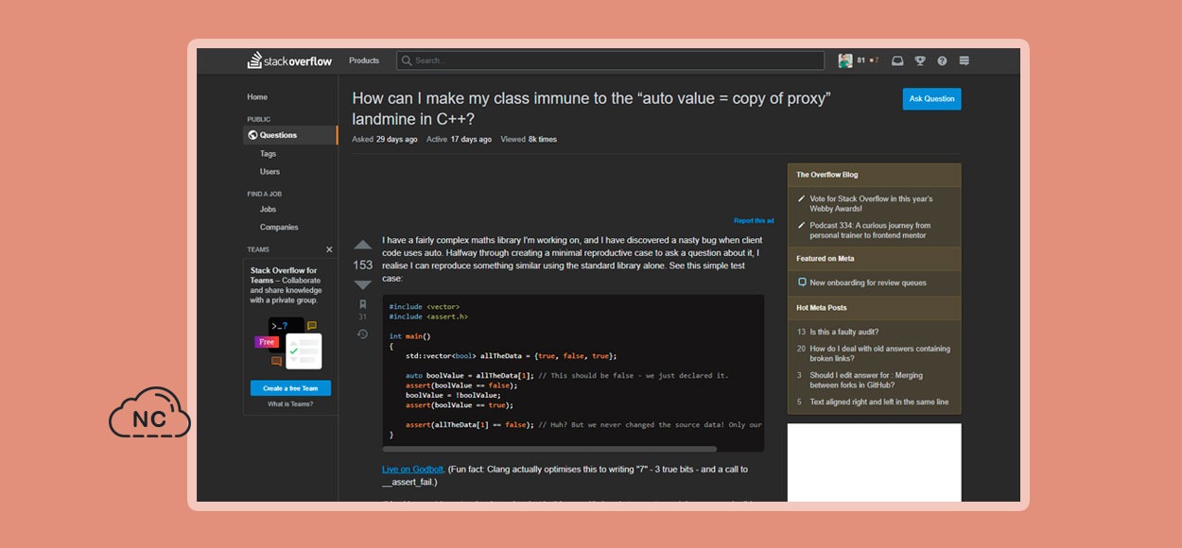Downvote the question with the down arrow

[x=363, y=284]
